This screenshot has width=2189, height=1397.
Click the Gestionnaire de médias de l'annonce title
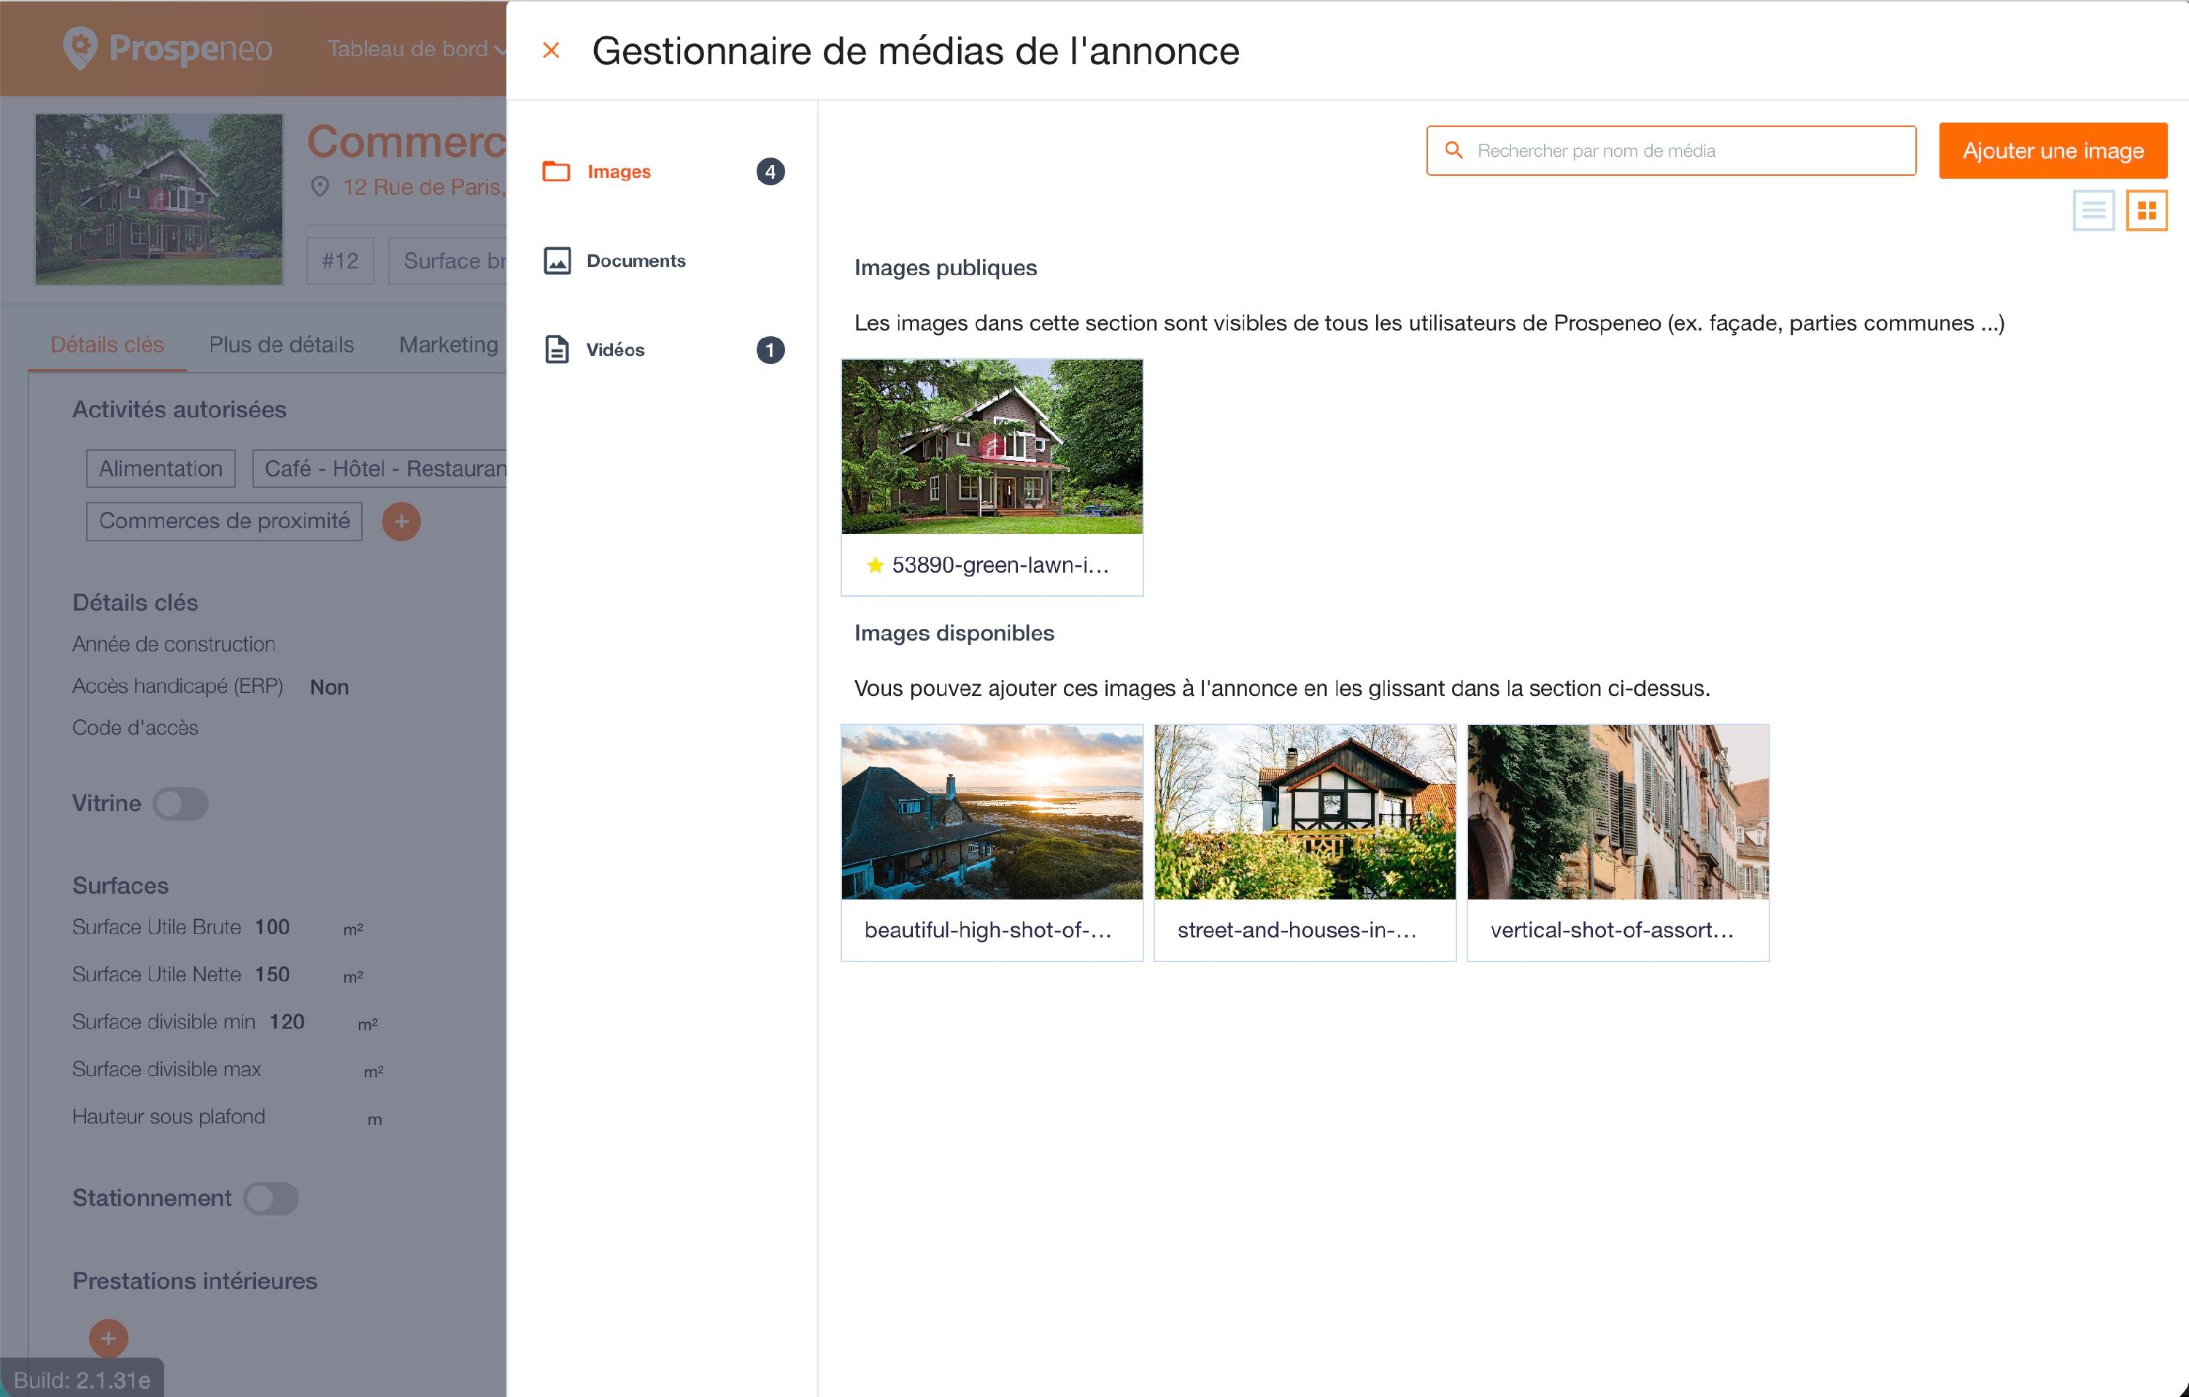pos(916,51)
